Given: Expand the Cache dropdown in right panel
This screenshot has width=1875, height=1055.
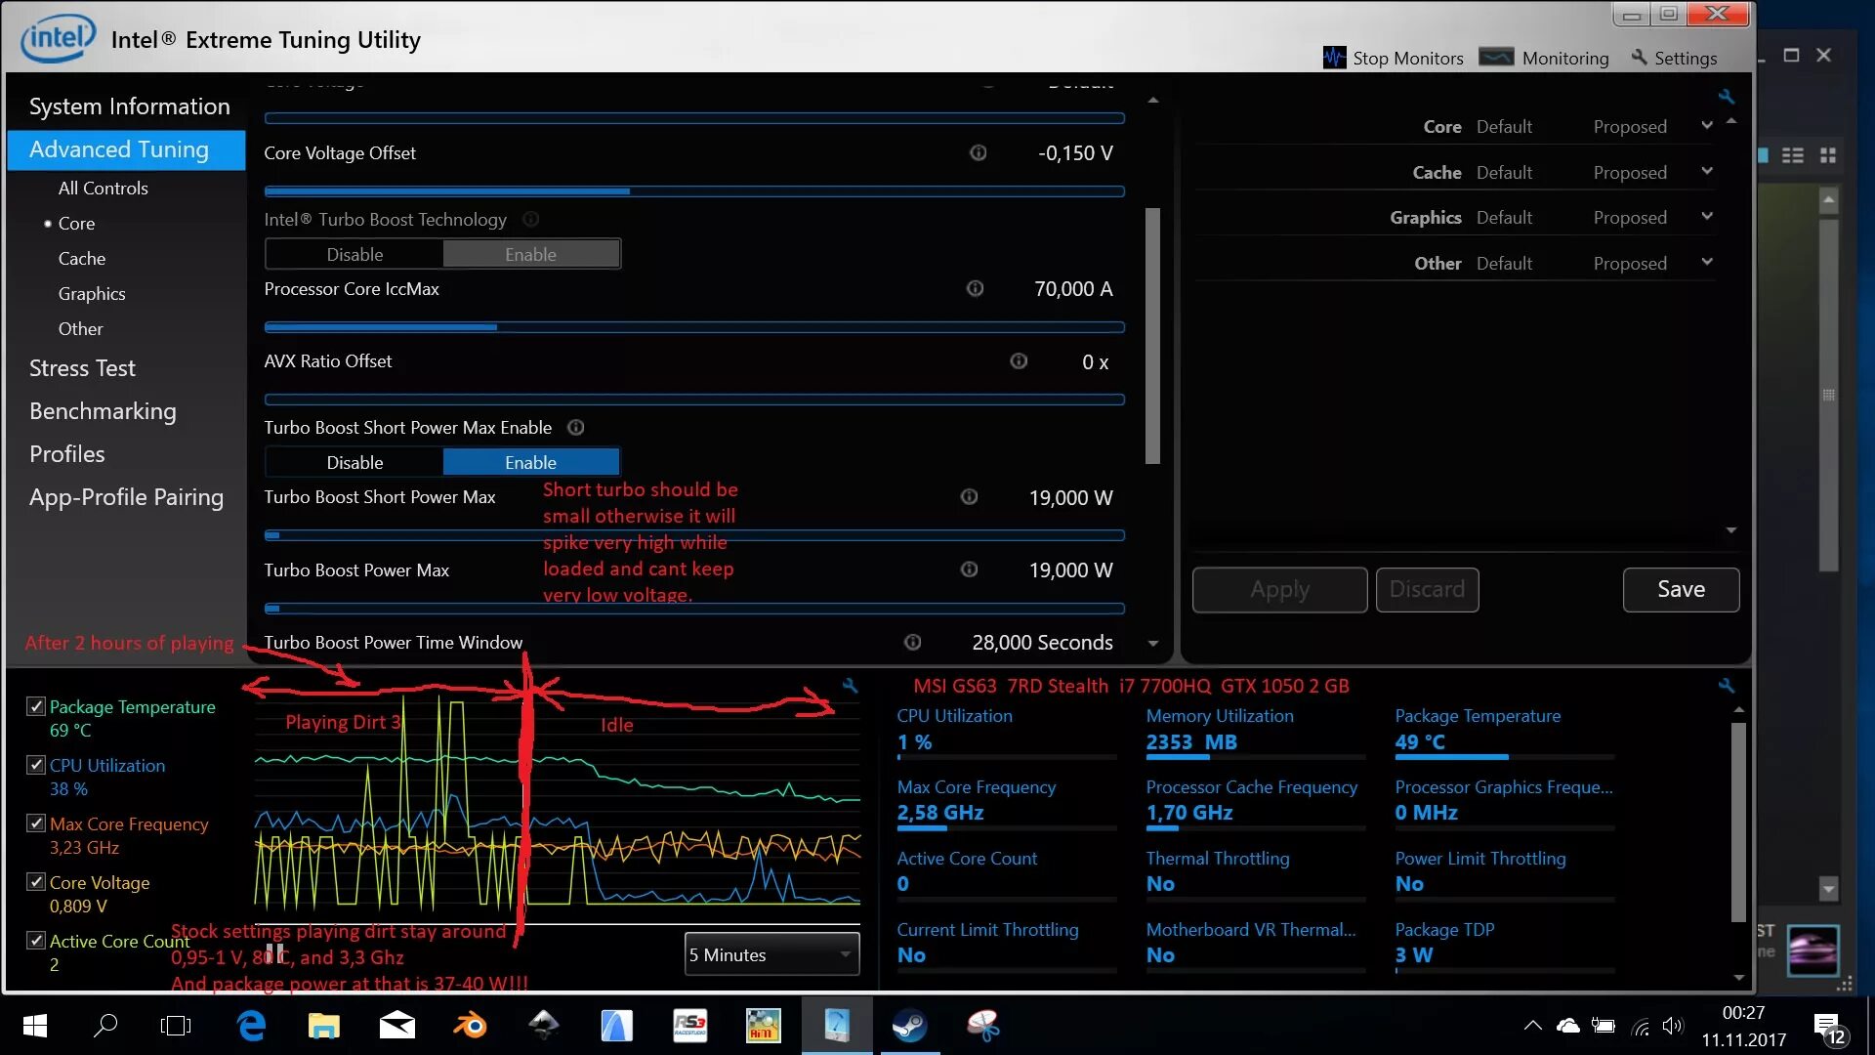Looking at the screenshot, I should [x=1708, y=170].
